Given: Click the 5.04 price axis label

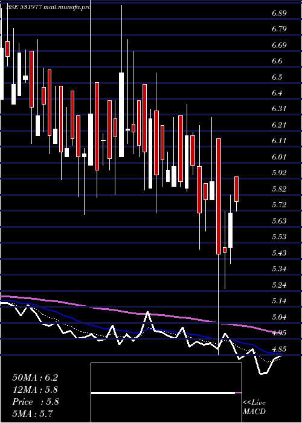Looking at the screenshot, I should [x=279, y=317].
